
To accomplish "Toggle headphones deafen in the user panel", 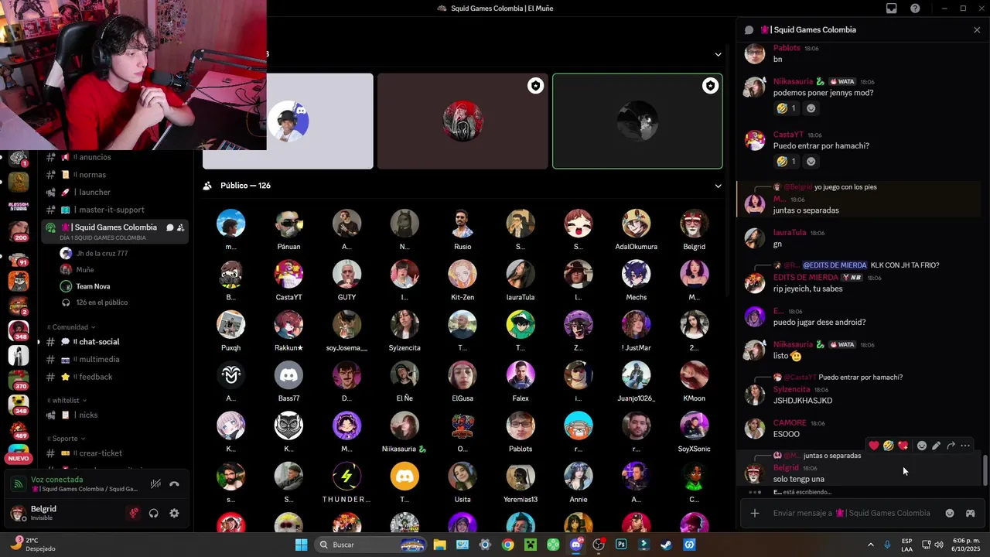I will pos(154,513).
